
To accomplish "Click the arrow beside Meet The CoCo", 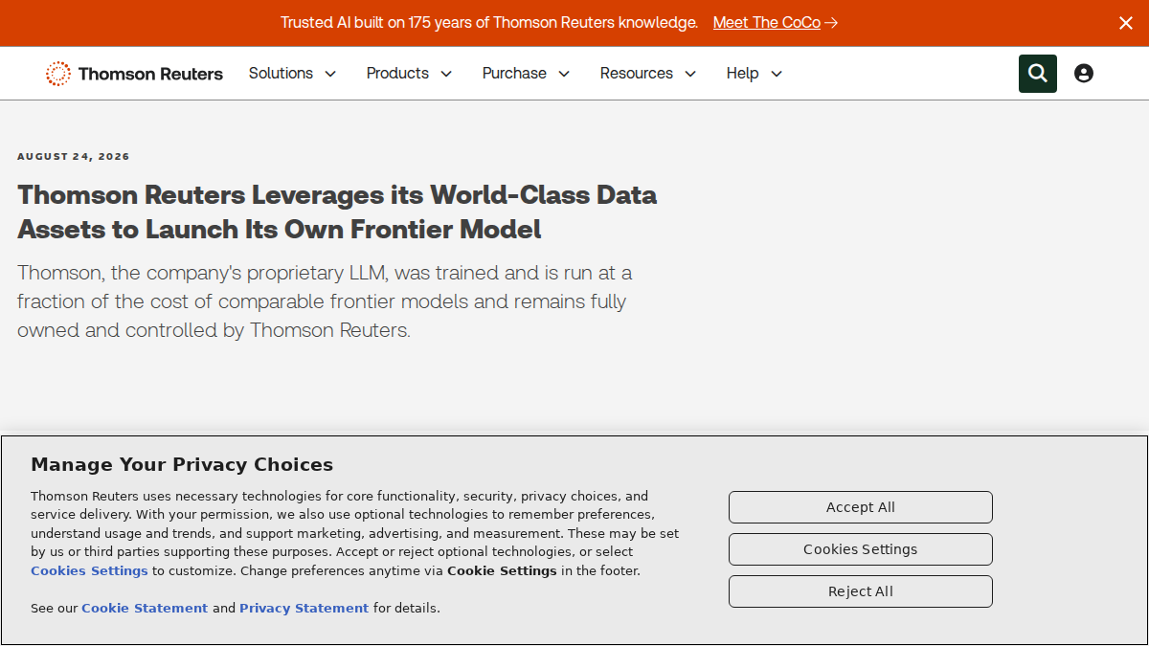I will [831, 23].
